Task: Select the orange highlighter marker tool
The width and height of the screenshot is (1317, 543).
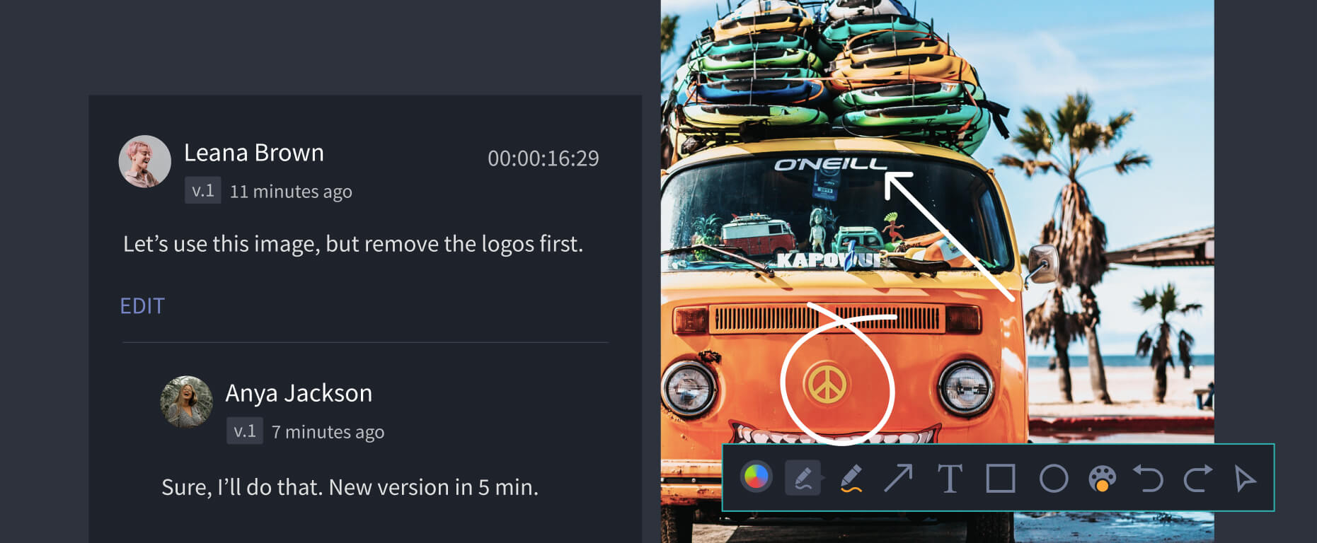Action: [851, 478]
